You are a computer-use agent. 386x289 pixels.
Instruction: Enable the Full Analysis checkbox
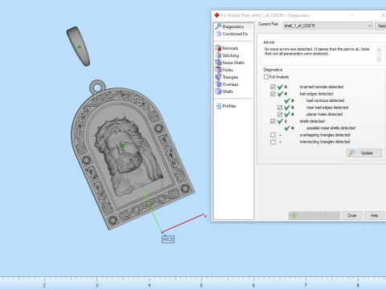266,77
